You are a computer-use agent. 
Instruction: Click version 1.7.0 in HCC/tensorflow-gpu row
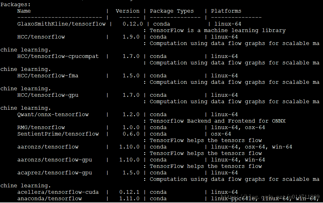(x=131, y=95)
